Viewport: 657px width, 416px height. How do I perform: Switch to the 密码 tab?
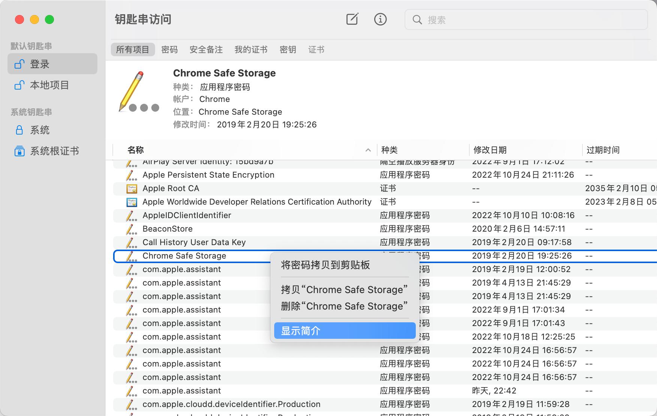170,49
